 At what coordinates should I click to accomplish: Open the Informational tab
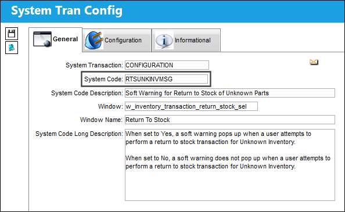click(x=186, y=40)
